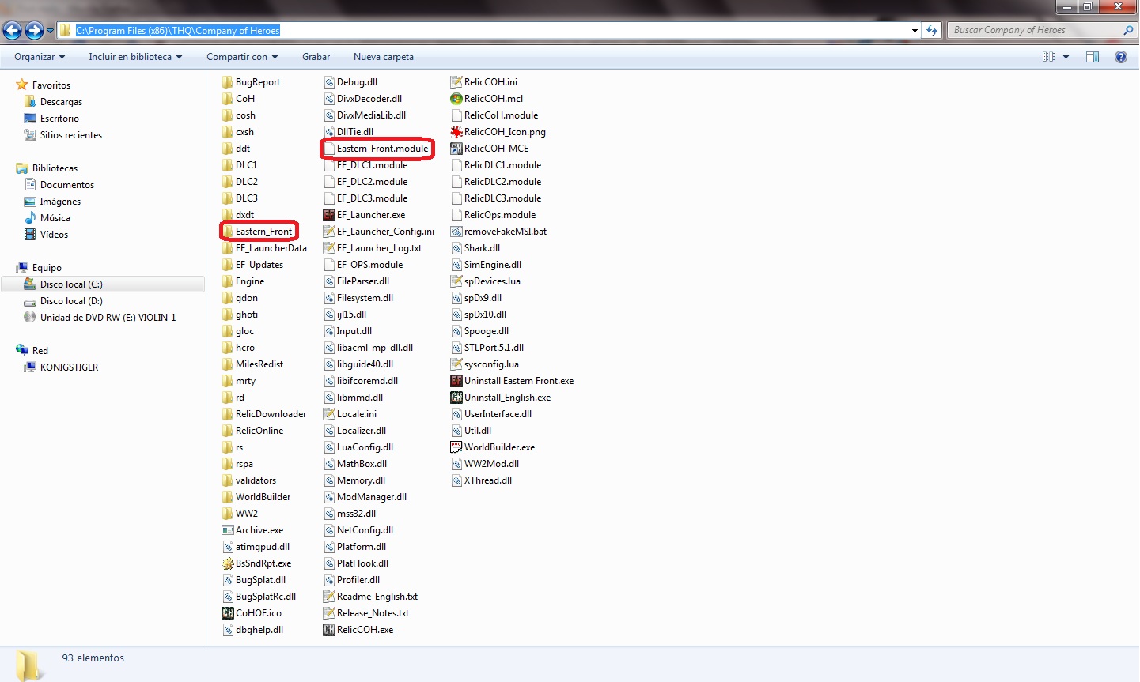The height and width of the screenshot is (682, 1140).
Task: Open the Compartir con dropdown
Action: point(242,57)
